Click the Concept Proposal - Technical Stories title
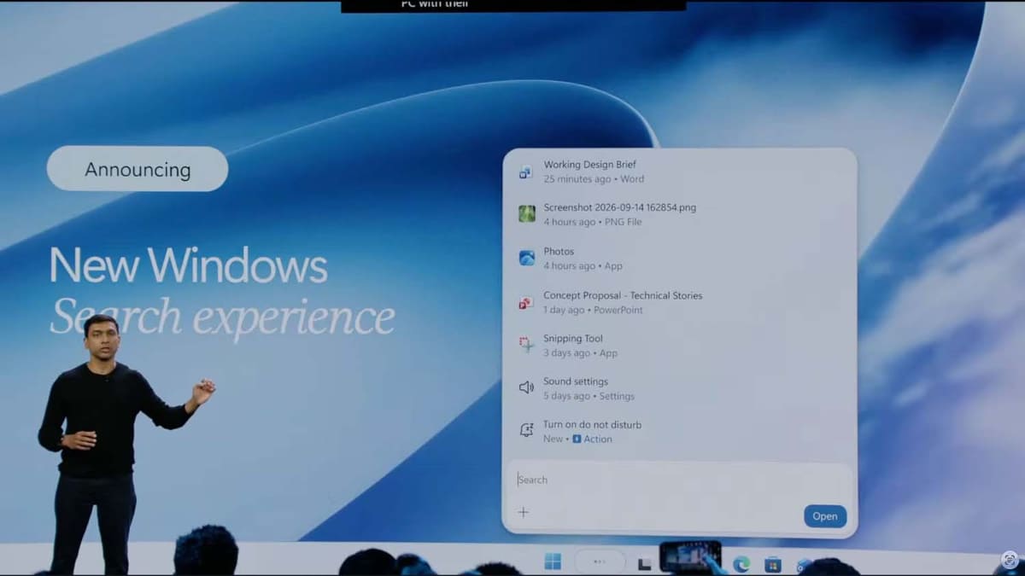The width and height of the screenshot is (1025, 576). point(623,295)
